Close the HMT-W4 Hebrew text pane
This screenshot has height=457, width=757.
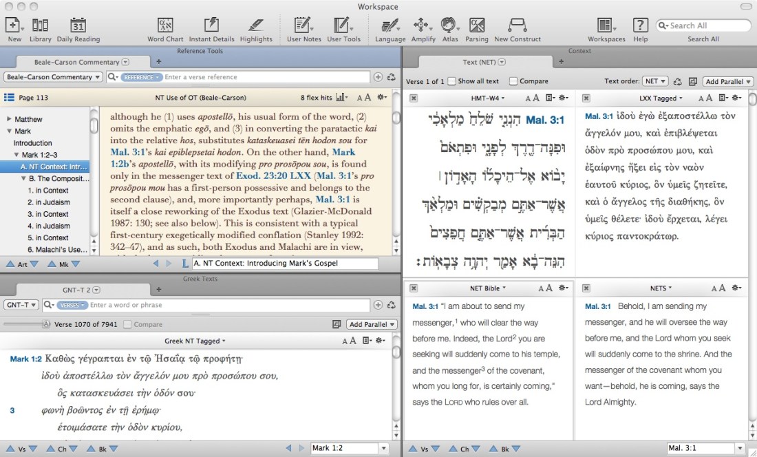pos(413,98)
